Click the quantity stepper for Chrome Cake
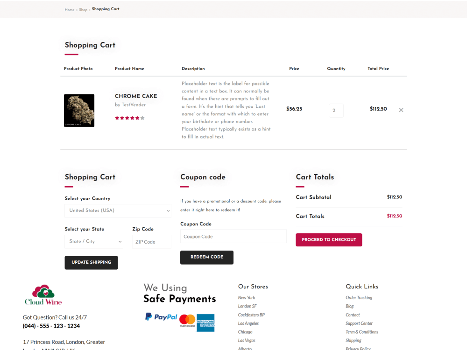This screenshot has height=350, width=467. (x=336, y=110)
